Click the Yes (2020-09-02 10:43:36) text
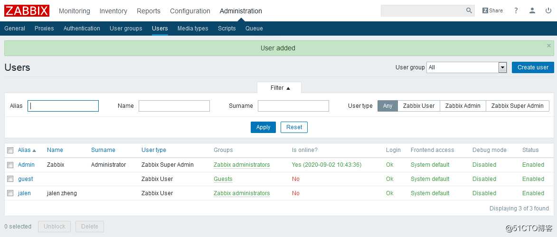This screenshot has width=557, height=237. pos(327,165)
